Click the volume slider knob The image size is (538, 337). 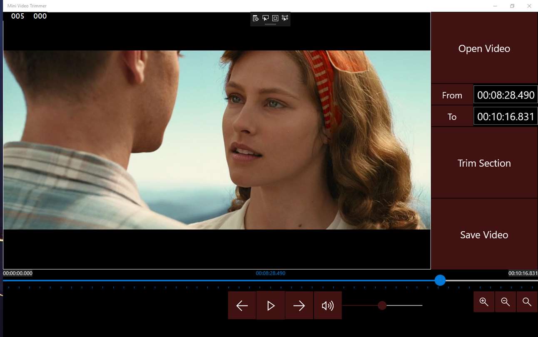point(382,306)
